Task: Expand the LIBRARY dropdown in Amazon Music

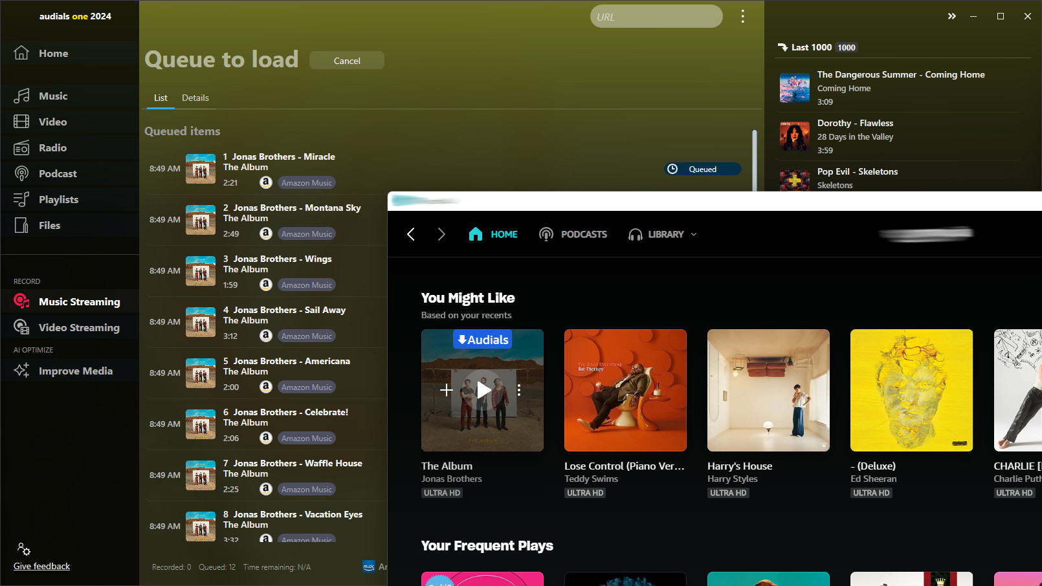Action: (x=694, y=234)
